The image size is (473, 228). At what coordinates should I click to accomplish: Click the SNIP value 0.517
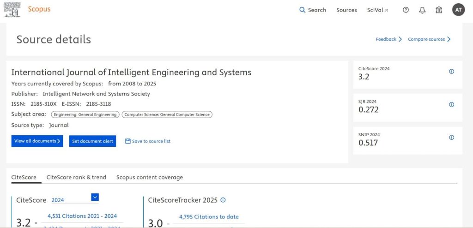(x=368, y=143)
